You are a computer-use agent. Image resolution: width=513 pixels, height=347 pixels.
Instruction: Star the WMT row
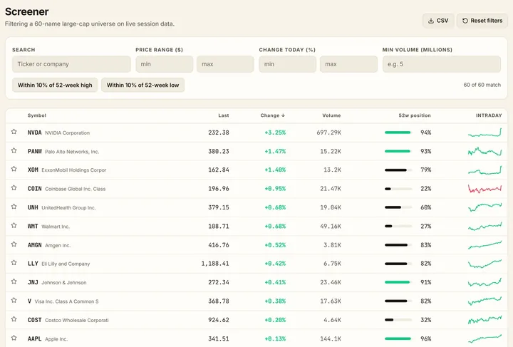tap(14, 226)
